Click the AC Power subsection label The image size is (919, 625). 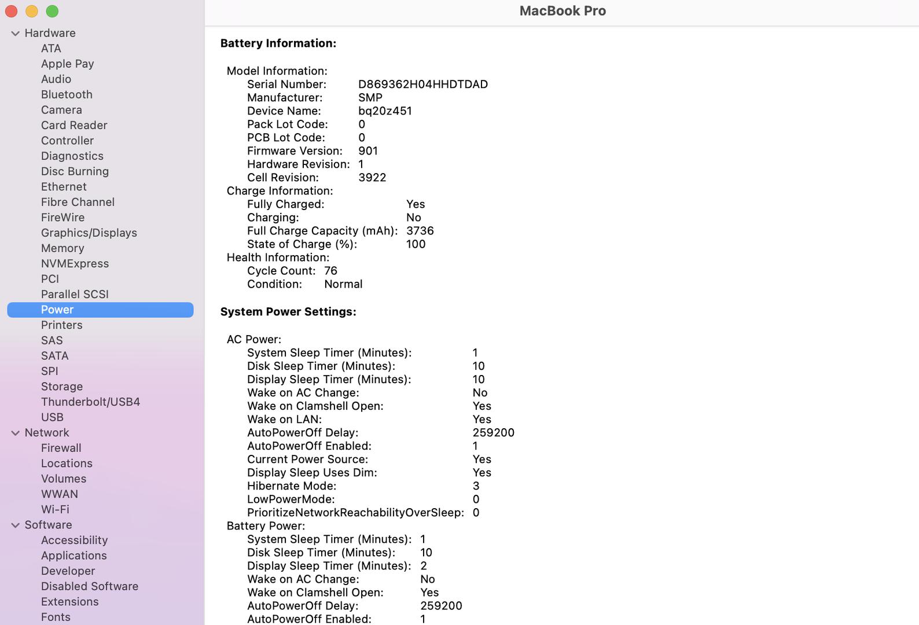click(253, 340)
